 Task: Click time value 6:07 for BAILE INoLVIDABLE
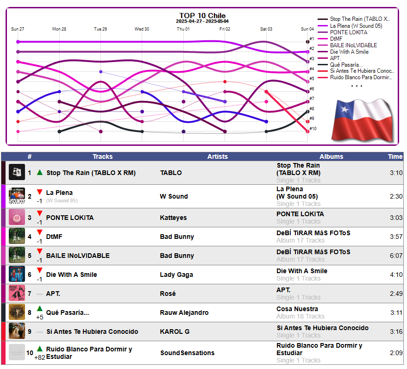(396, 256)
